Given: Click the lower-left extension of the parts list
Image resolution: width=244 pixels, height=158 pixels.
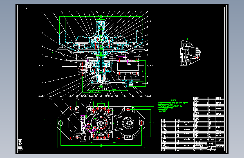Looking at the screenshot, I should point(177,135).
